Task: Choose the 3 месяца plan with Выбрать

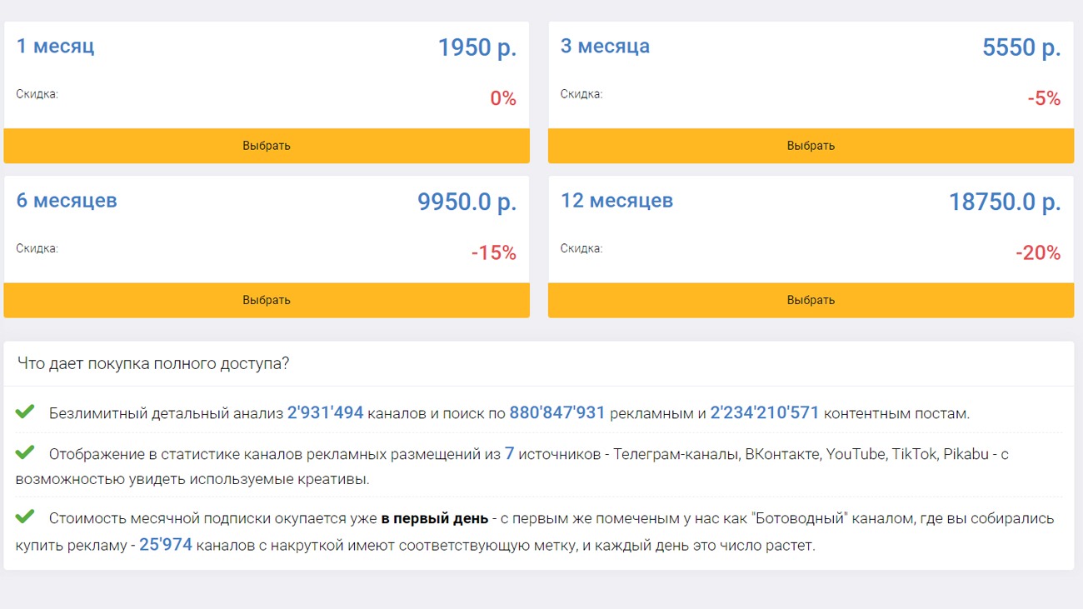Action: (x=811, y=146)
